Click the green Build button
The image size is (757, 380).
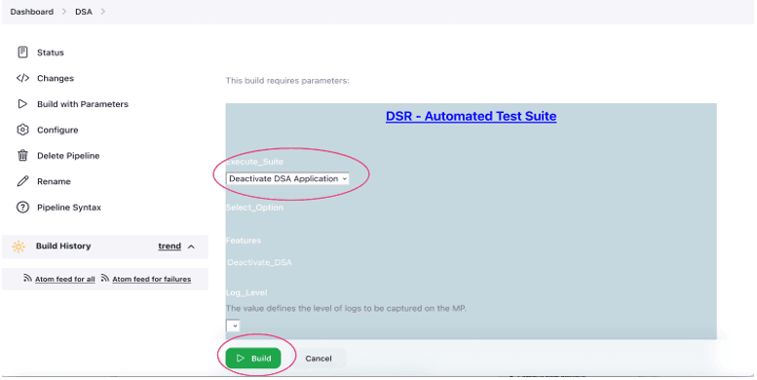pos(253,359)
